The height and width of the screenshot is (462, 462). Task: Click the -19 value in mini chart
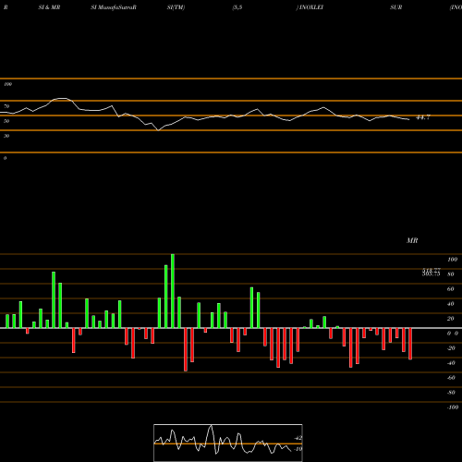point(298,449)
